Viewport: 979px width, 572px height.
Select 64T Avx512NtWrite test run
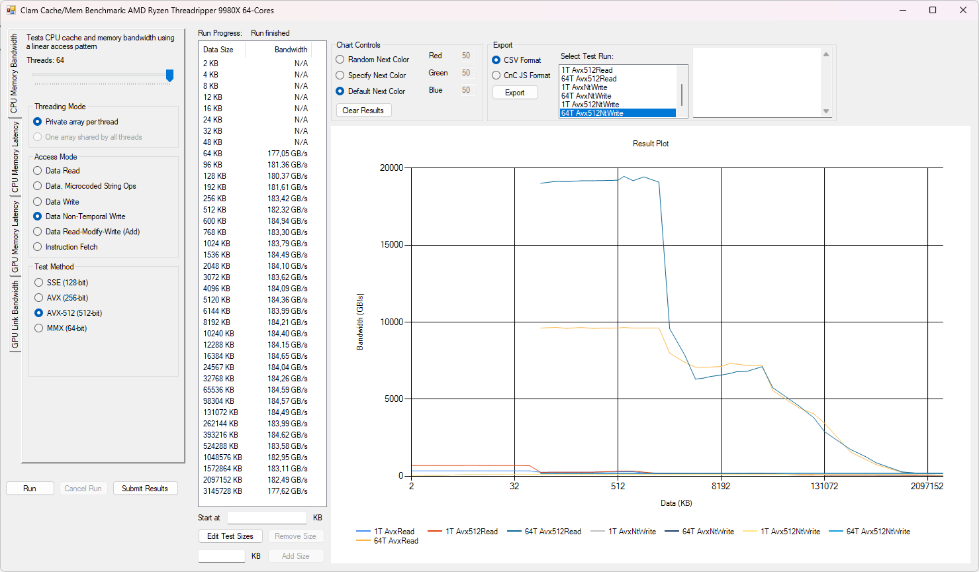618,113
